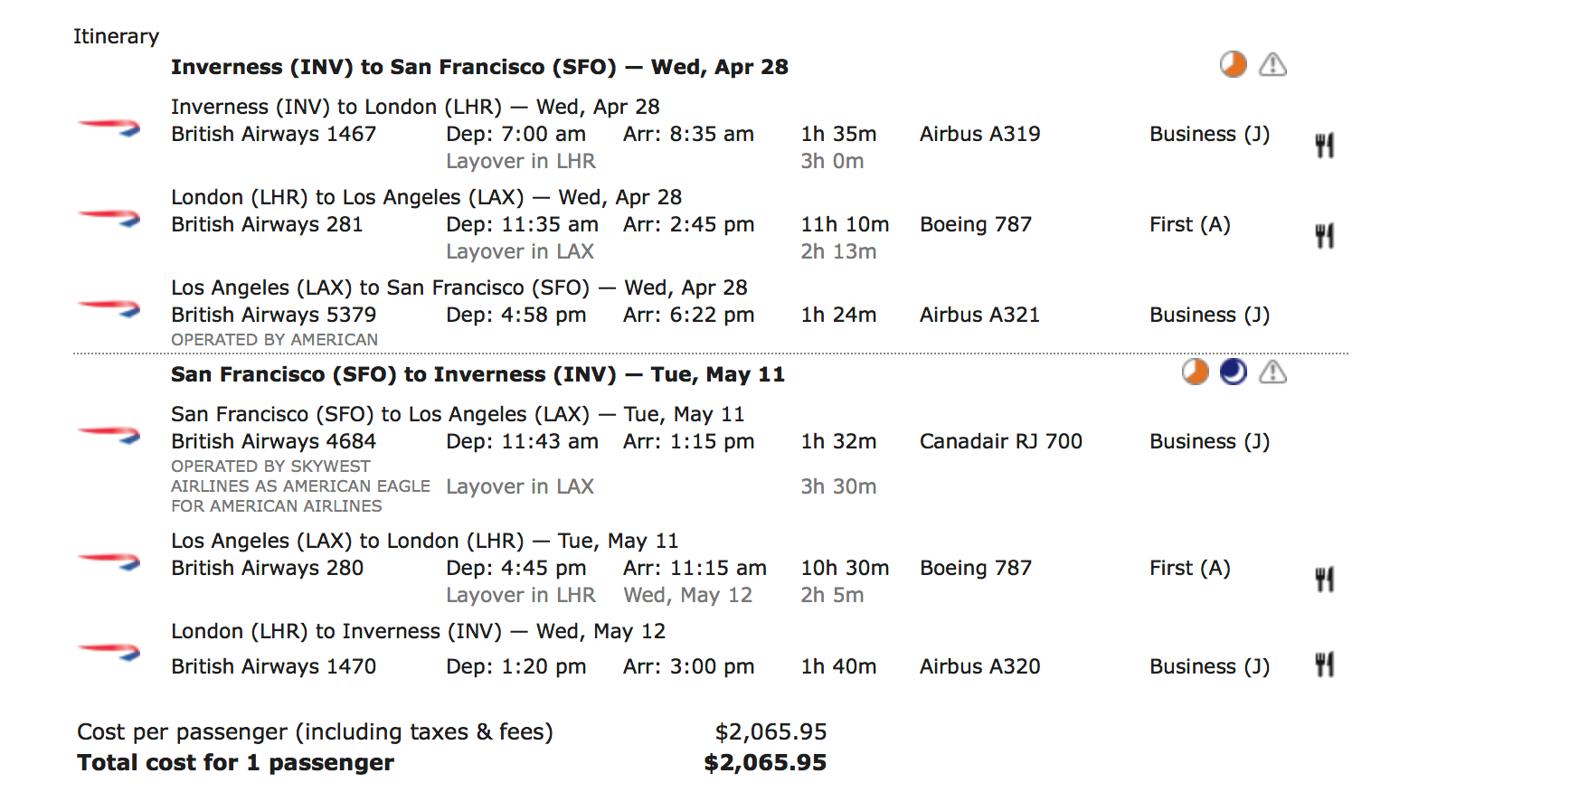Screen dimensions: 1579x792
Task: Click the orange half-circle icon on return trip
Action: (x=1196, y=372)
